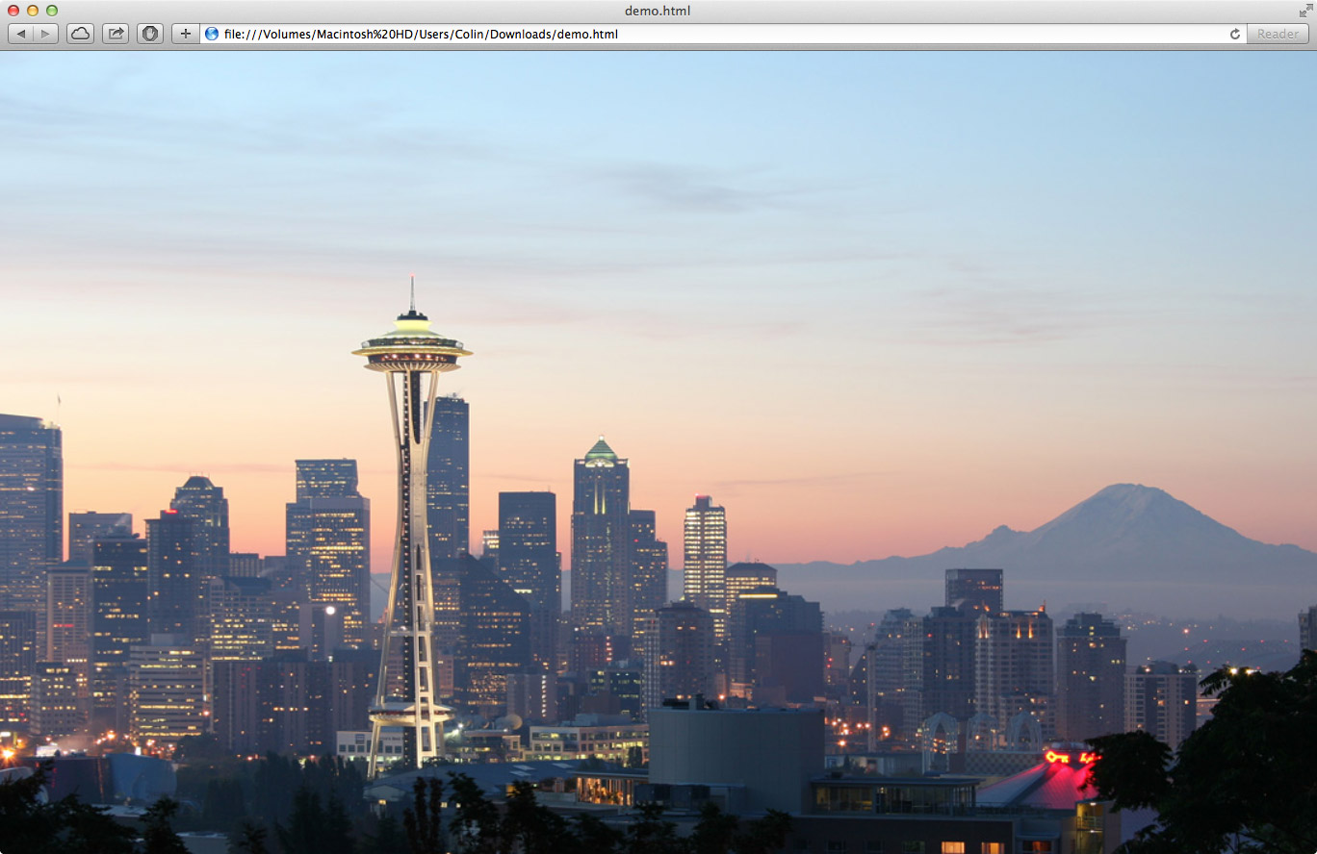Go forward to the next page
The image size is (1317, 854).
click(46, 34)
